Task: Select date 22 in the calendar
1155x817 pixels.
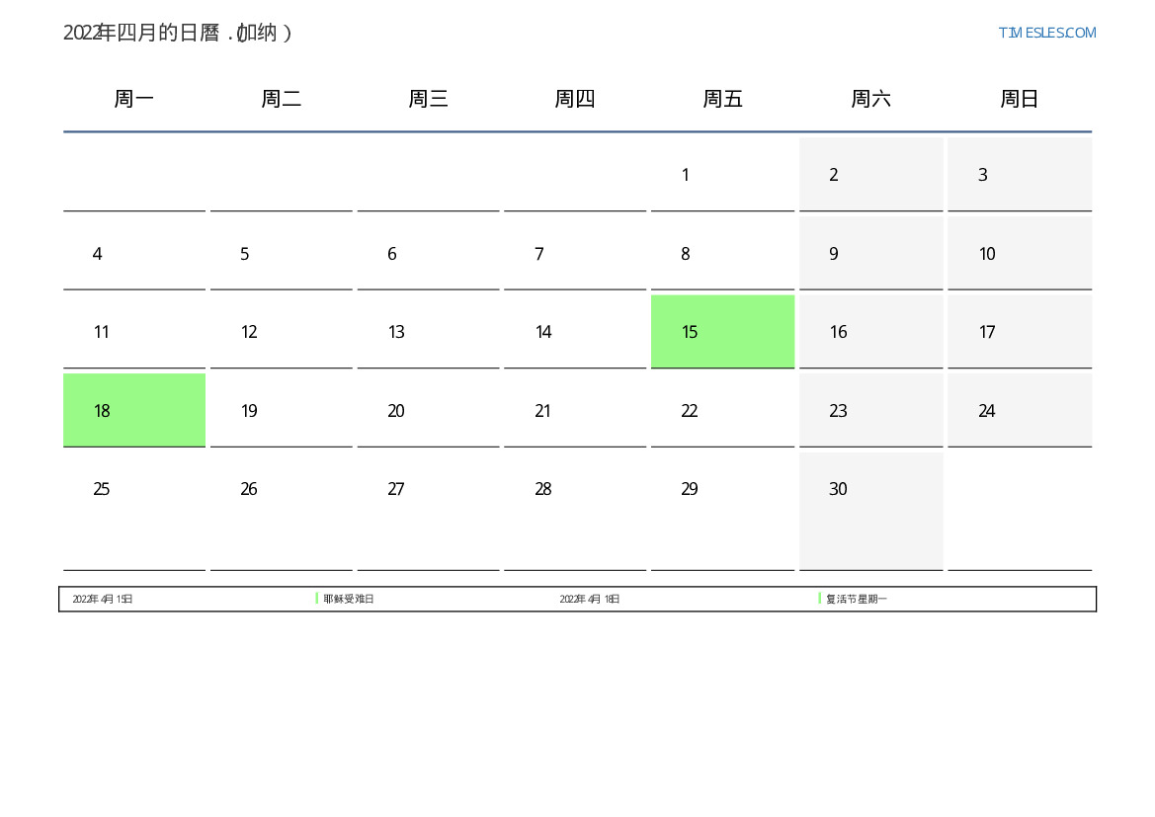Action: pyautogui.click(x=722, y=410)
